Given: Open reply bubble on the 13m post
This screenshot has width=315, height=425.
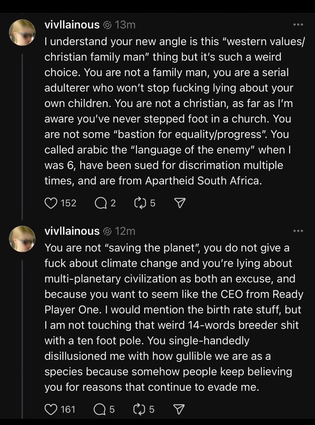Looking at the screenshot, I should [x=100, y=203].
